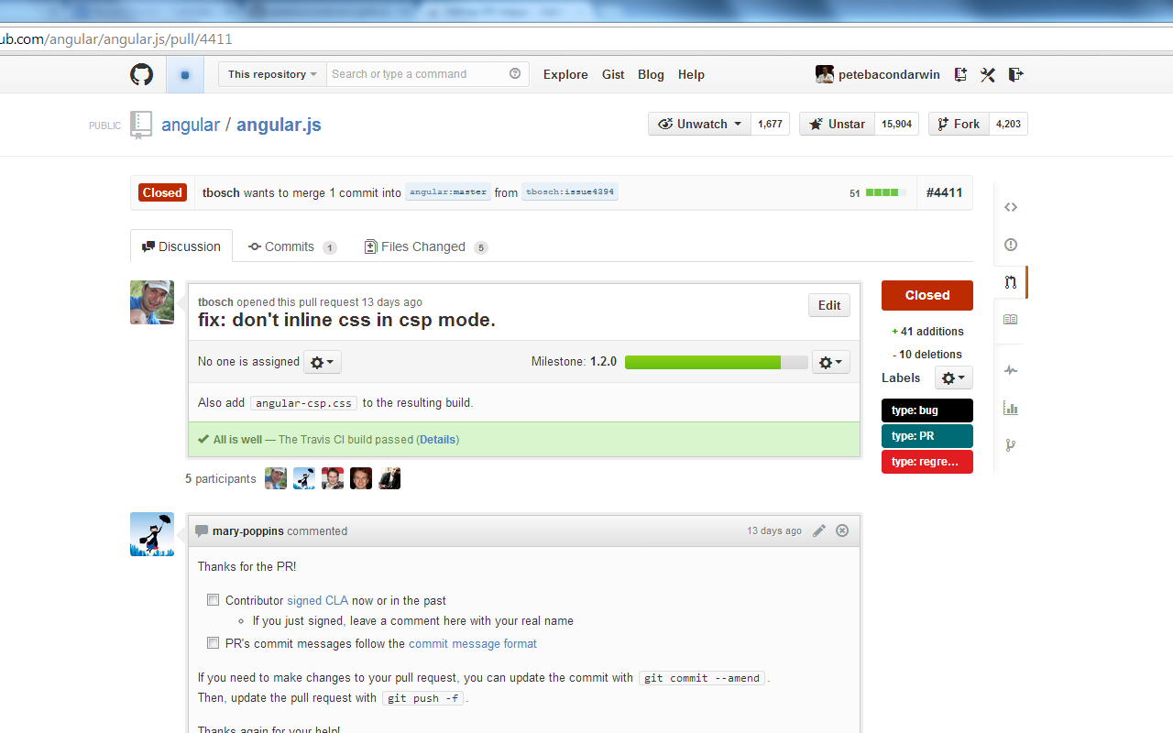Open Gist in the top navigation
The image size is (1173, 733).
point(613,74)
